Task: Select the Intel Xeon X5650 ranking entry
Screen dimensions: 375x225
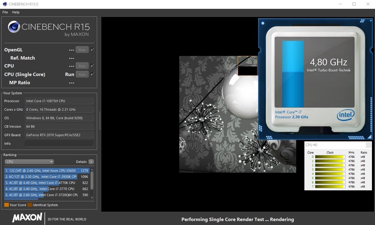Action: 47,171
